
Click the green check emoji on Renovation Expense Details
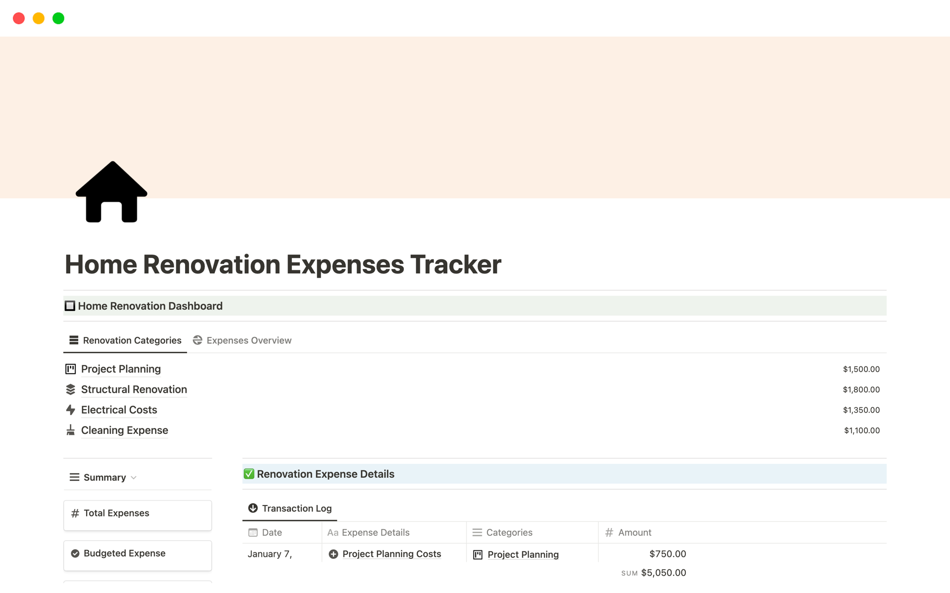tap(248, 473)
